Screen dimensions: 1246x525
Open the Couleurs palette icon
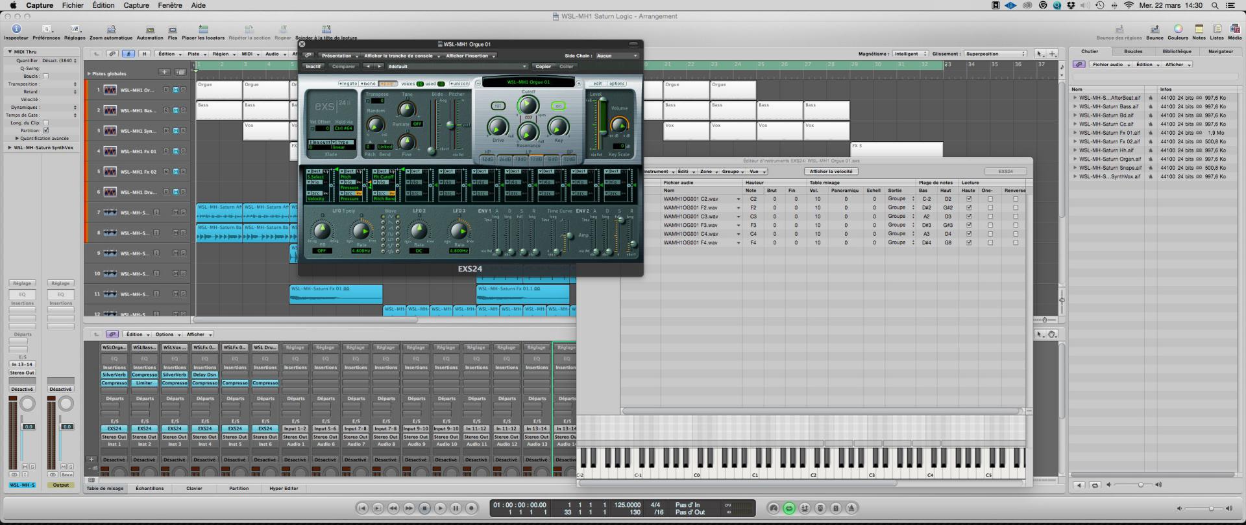click(1178, 29)
